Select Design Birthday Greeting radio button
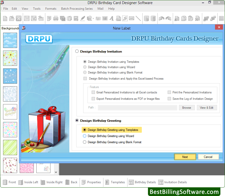The width and height of the screenshot is (225, 196). (77, 120)
